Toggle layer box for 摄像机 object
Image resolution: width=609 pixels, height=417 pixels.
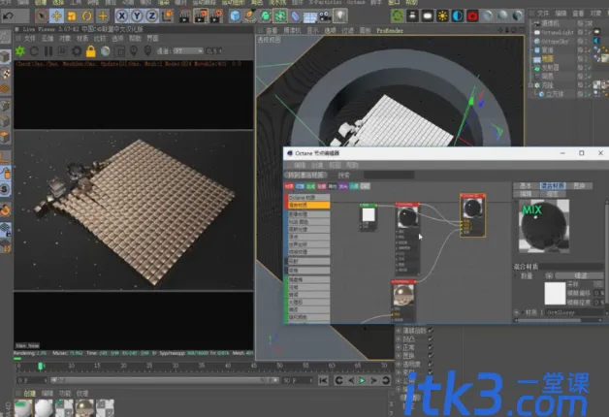click(x=580, y=23)
